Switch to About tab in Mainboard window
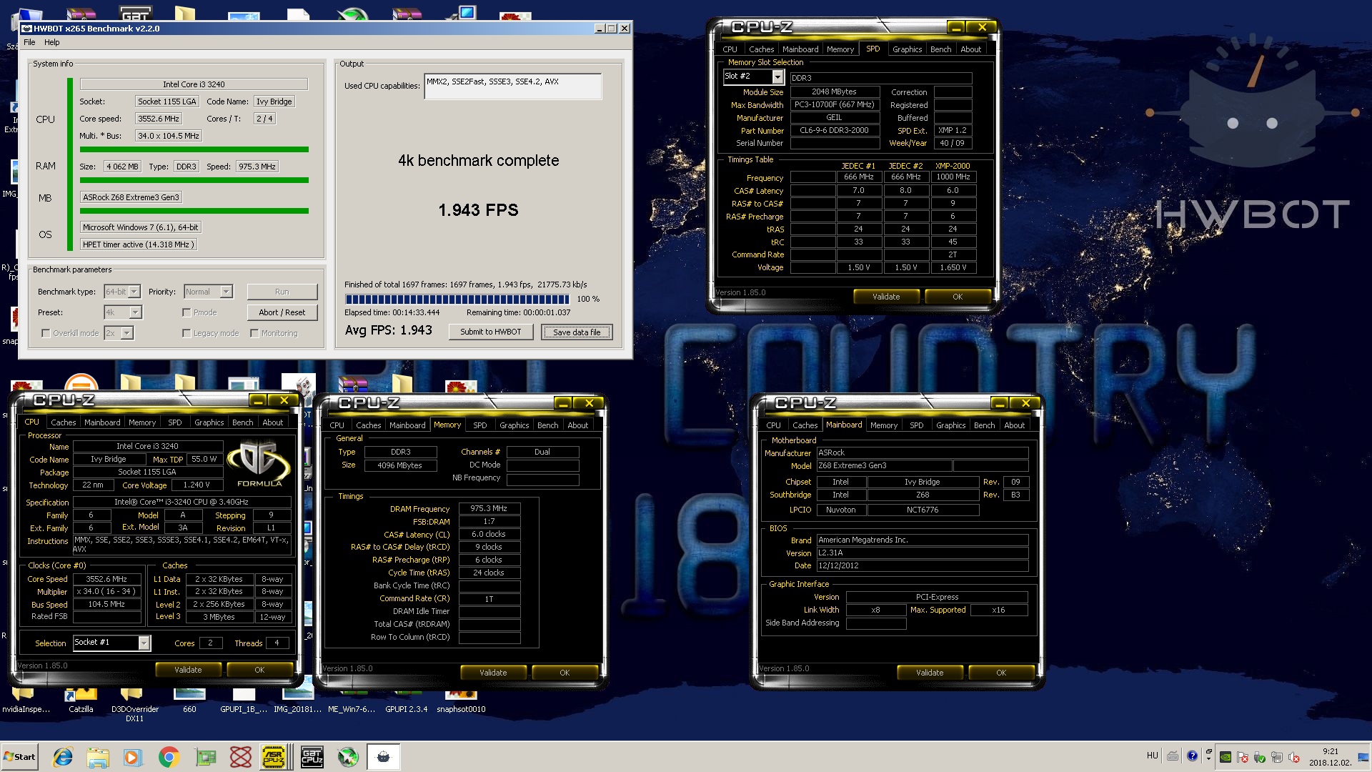 click(x=1014, y=425)
